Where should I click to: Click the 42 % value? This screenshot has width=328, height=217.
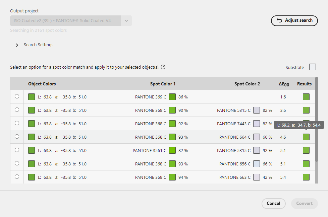point(267,177)
